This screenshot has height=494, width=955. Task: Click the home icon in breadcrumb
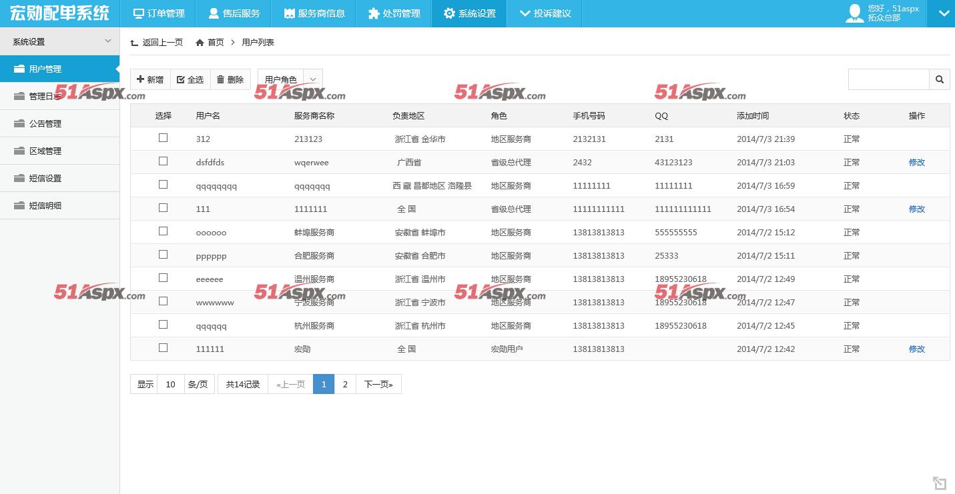click(x=200, y=42)
